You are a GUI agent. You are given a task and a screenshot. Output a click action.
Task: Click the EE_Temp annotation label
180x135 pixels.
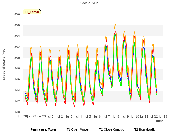32,12
